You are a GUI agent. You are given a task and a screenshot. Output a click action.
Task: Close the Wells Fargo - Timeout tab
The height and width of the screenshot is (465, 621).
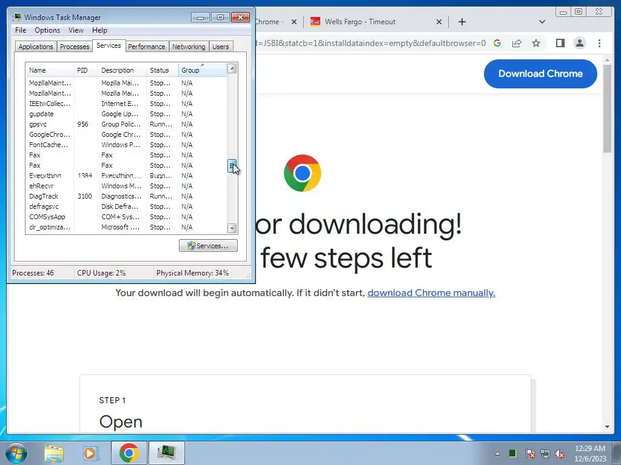click(439, 22)
